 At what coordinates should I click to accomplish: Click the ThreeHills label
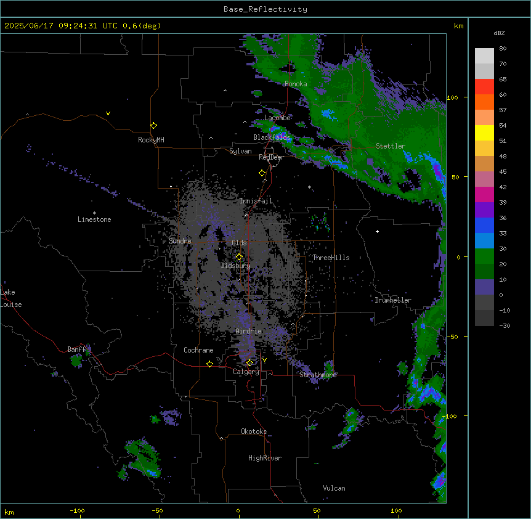(331, 258)
